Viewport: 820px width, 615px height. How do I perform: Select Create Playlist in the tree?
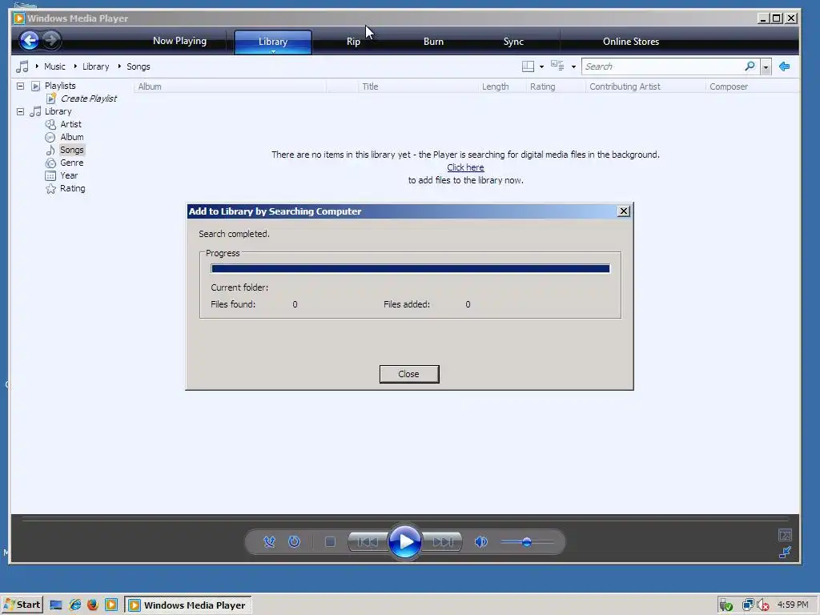[88, 98]
